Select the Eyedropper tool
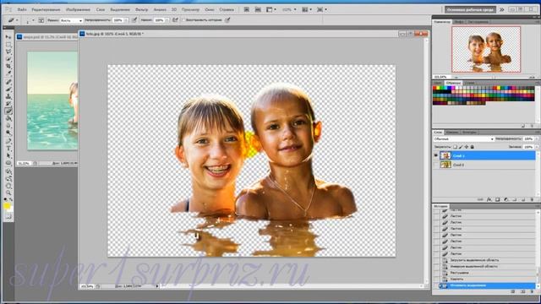This screenshot has height=304, width=541. (x=8, y=73)
